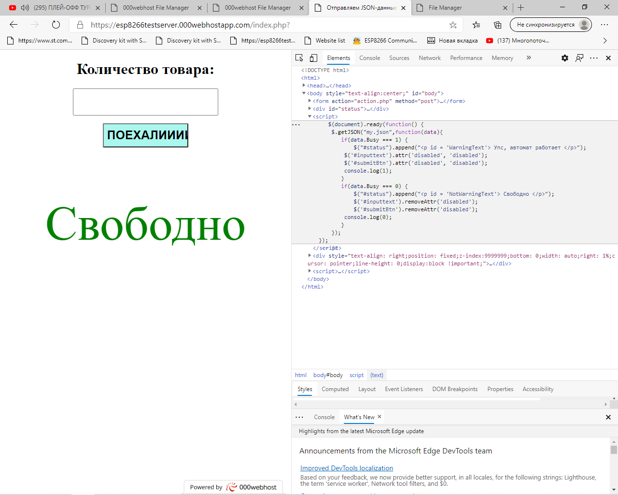Open a new browser tab
618x495 pixels.
click(x=520, y=7)
